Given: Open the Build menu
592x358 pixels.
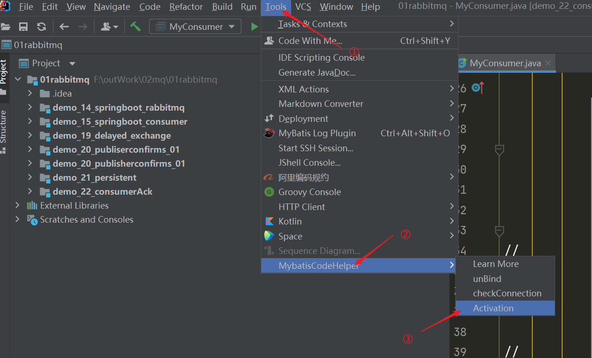Looking at the screenshot, I should click(x=222, y=7).
